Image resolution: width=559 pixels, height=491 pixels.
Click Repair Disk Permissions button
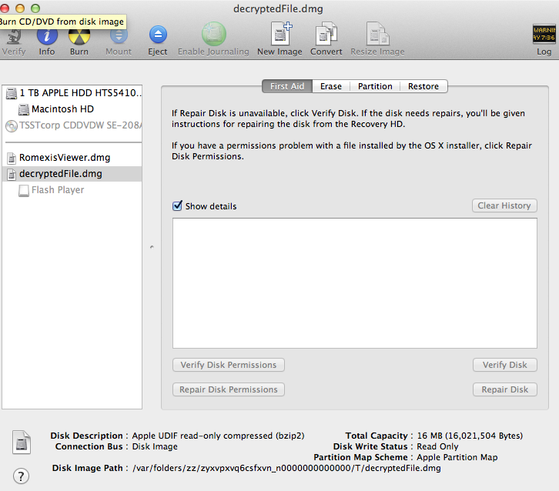[x=229, y=389]
